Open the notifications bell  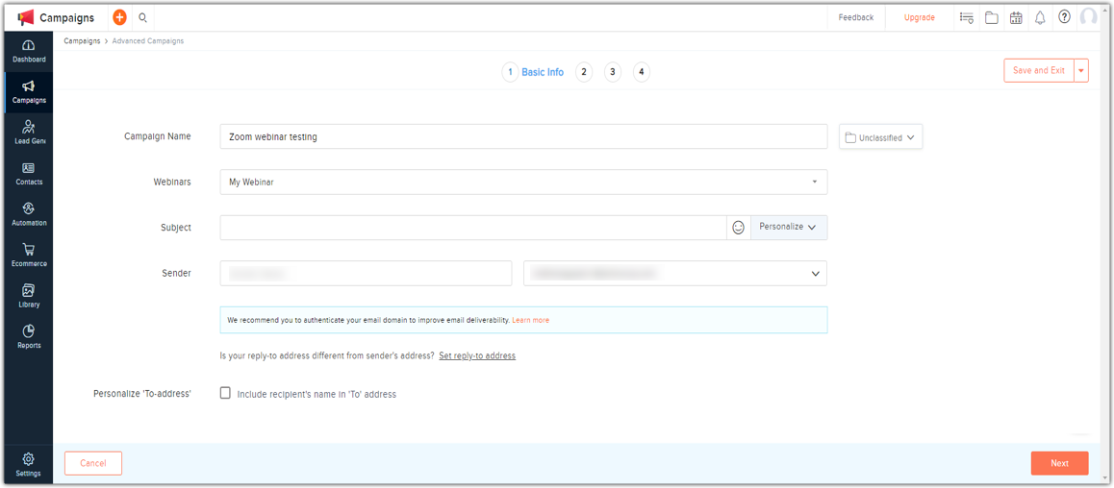pyautogui.click(x=1039, y=17)
